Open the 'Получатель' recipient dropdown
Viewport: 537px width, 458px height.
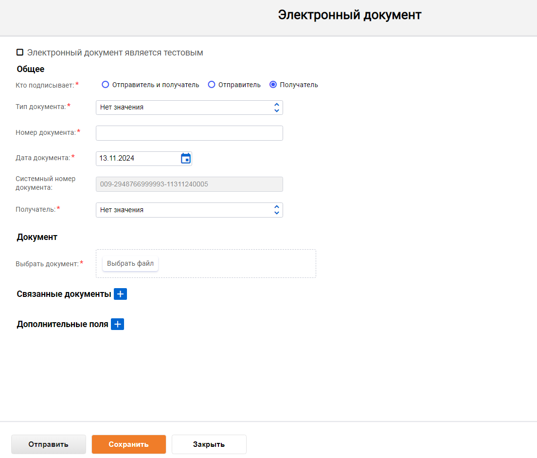coord(189,210)
